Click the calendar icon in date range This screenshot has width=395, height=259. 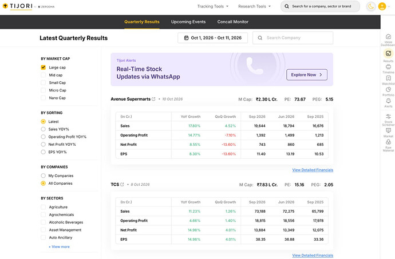click(x=186, y=38)
